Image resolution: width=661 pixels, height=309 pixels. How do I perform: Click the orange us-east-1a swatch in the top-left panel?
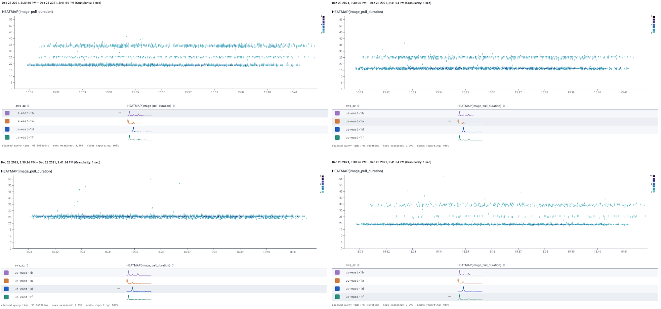pos(7,121)
